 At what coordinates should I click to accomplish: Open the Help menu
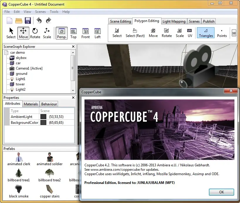coord(66,12)
